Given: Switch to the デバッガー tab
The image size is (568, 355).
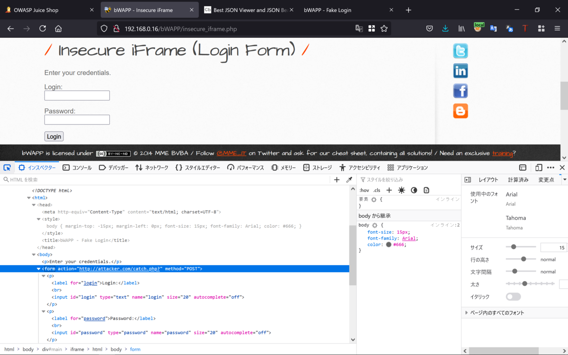Looking at the screenshot, I should point(114,168).
